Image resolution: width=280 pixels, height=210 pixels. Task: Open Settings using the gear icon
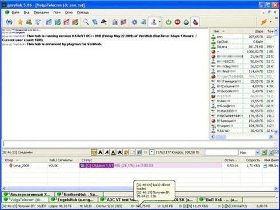(x=134, y=22)
